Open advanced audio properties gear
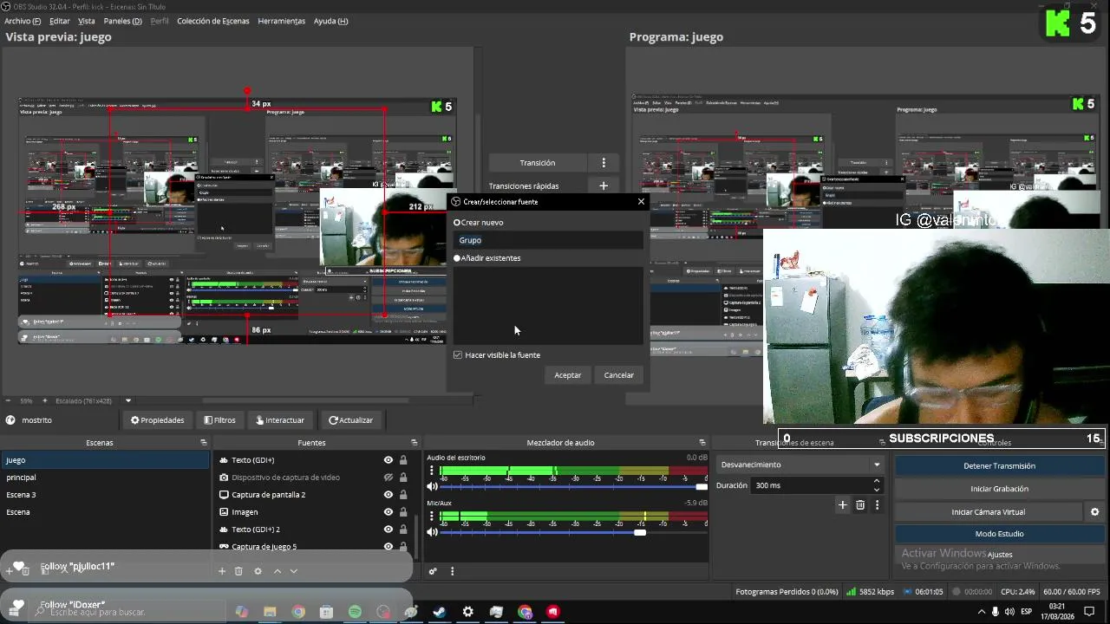This screenshot has width=1110, height=624. click(433, 571)
